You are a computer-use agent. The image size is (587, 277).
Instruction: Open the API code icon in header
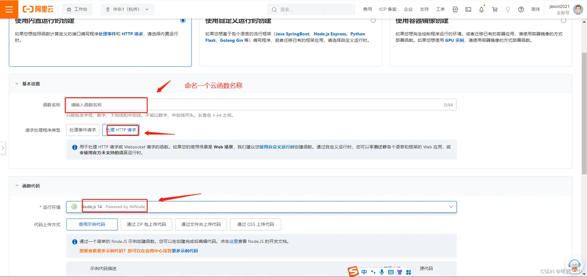455,9
